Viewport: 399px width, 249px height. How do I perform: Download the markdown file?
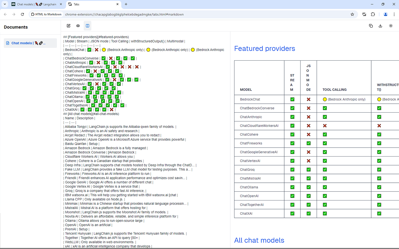[380, 26]
